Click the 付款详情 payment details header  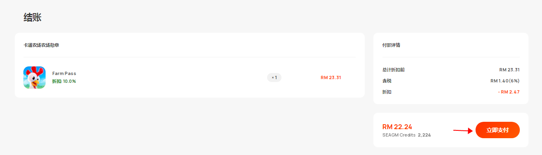coord(391,45)
